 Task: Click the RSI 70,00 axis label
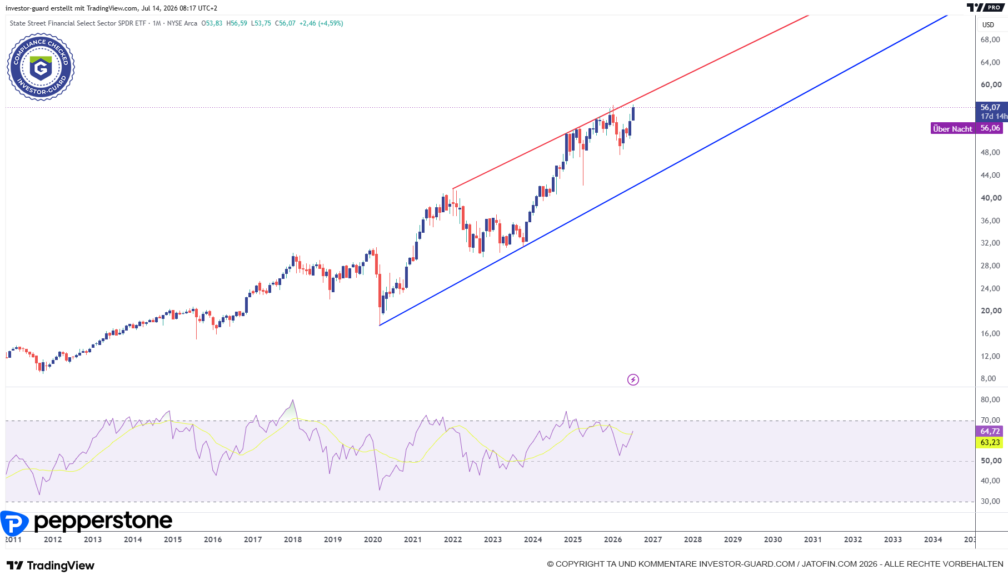pyautogui.click(x=990, y=420)
